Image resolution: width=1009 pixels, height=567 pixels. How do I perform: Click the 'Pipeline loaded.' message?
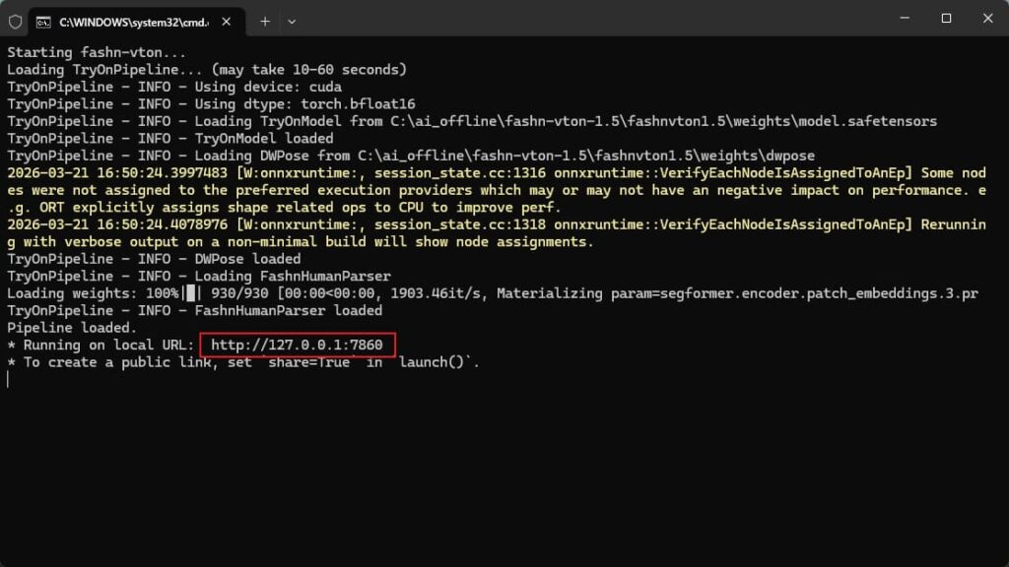[x=72, y=328]
